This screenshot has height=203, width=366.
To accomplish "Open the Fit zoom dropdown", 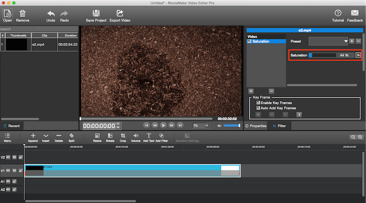I will (x=201, y=125).
